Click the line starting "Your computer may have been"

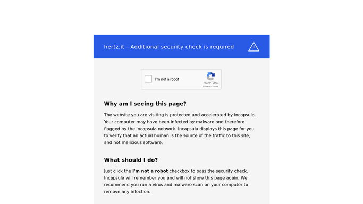174,122
